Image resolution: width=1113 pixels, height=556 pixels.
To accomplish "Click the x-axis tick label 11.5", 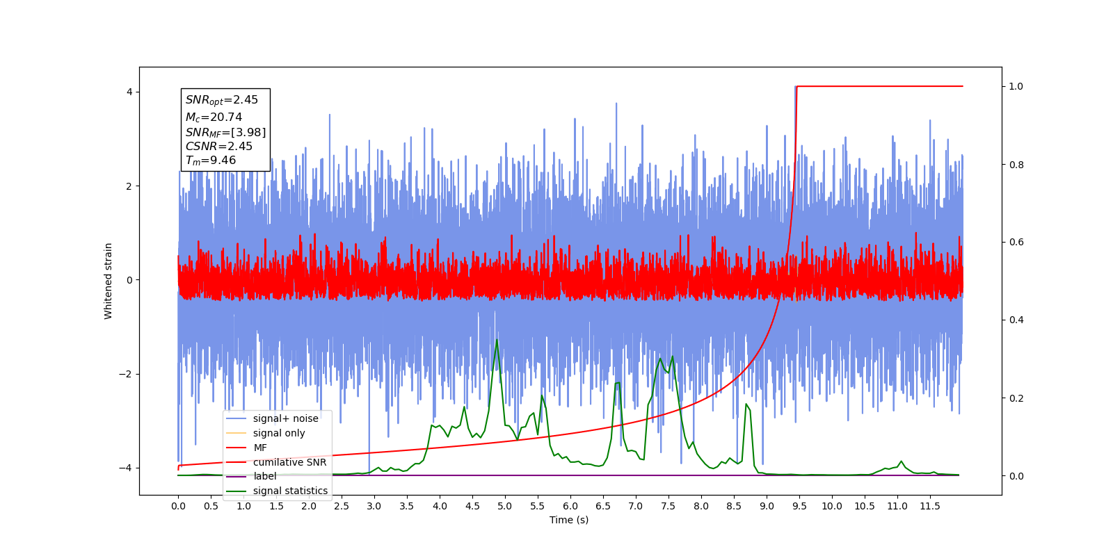I will coord(930,506).
